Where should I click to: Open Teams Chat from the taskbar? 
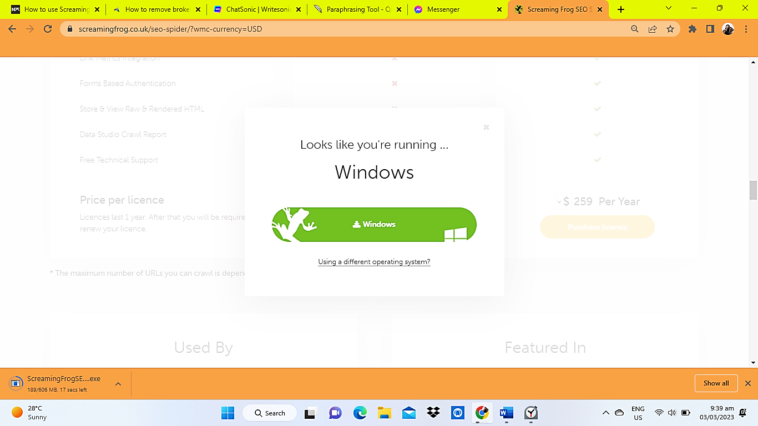click(x=335, y=413)
